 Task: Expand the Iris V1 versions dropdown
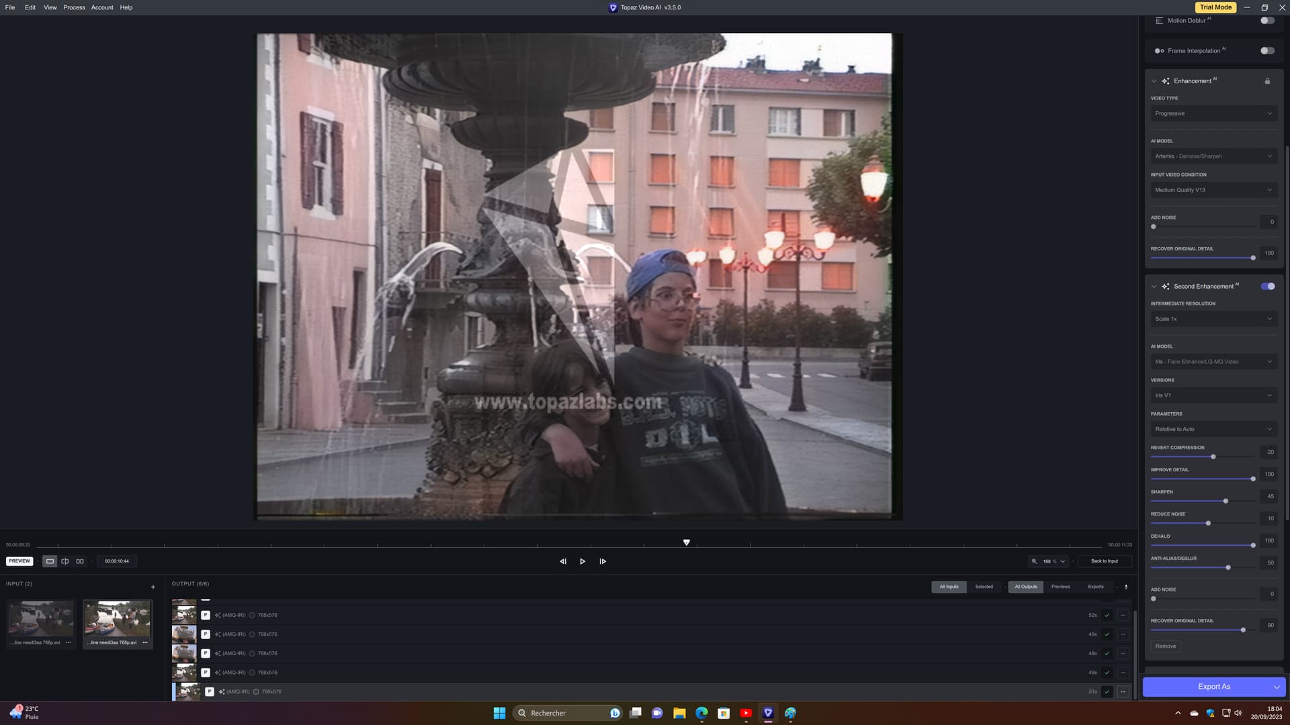[1213, 395]
